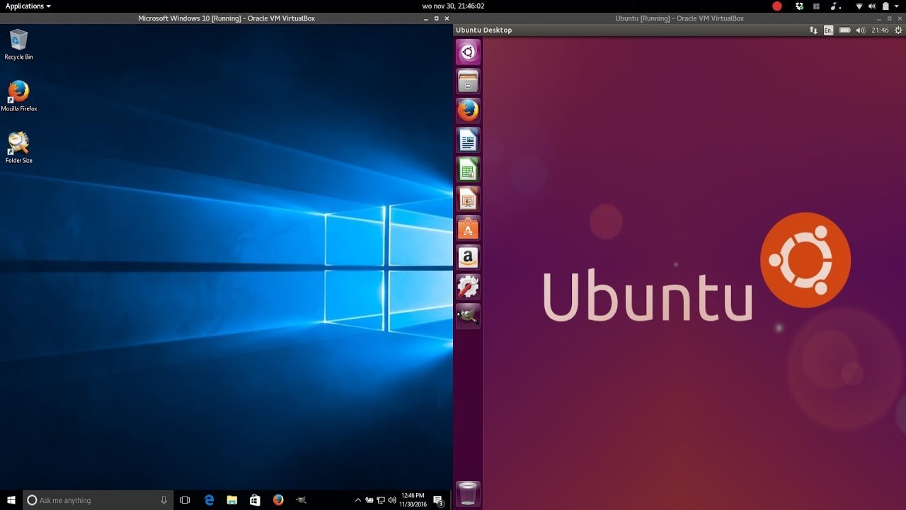Toggle Ubuntu sound indicator in top panel
Screen dimensions: 906x510
tap(860, 30)
